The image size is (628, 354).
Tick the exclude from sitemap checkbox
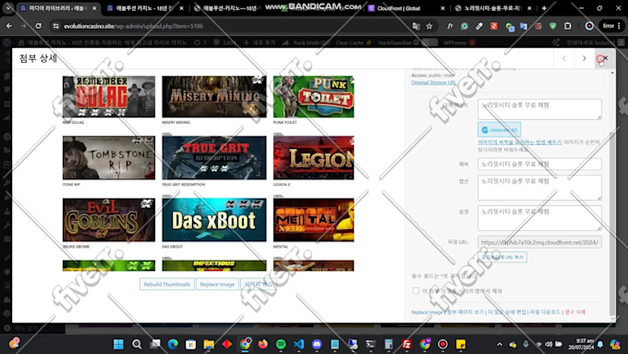(x=416, y=290)
